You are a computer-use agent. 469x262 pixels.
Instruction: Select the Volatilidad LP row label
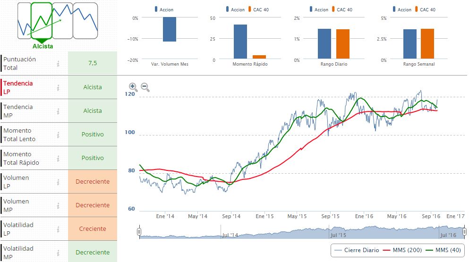coord(18,229)
